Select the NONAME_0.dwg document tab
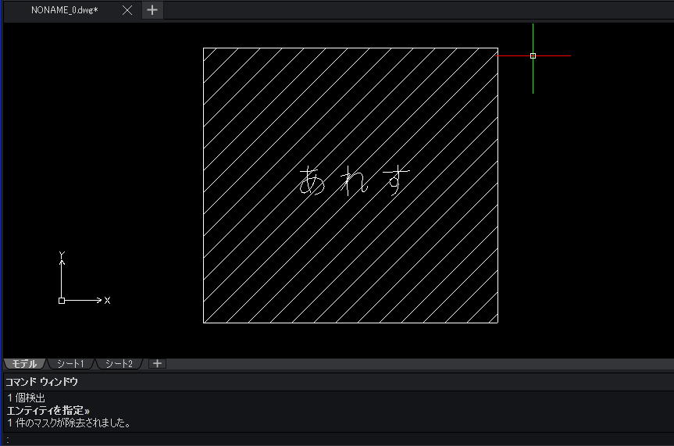Image resolution: width=674 pixels, height=446 pixels. (65, 10)
